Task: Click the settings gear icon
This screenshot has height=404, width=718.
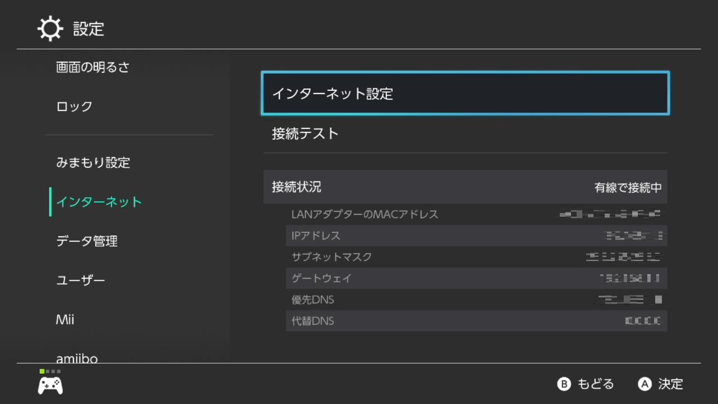Action: [50, 29]
